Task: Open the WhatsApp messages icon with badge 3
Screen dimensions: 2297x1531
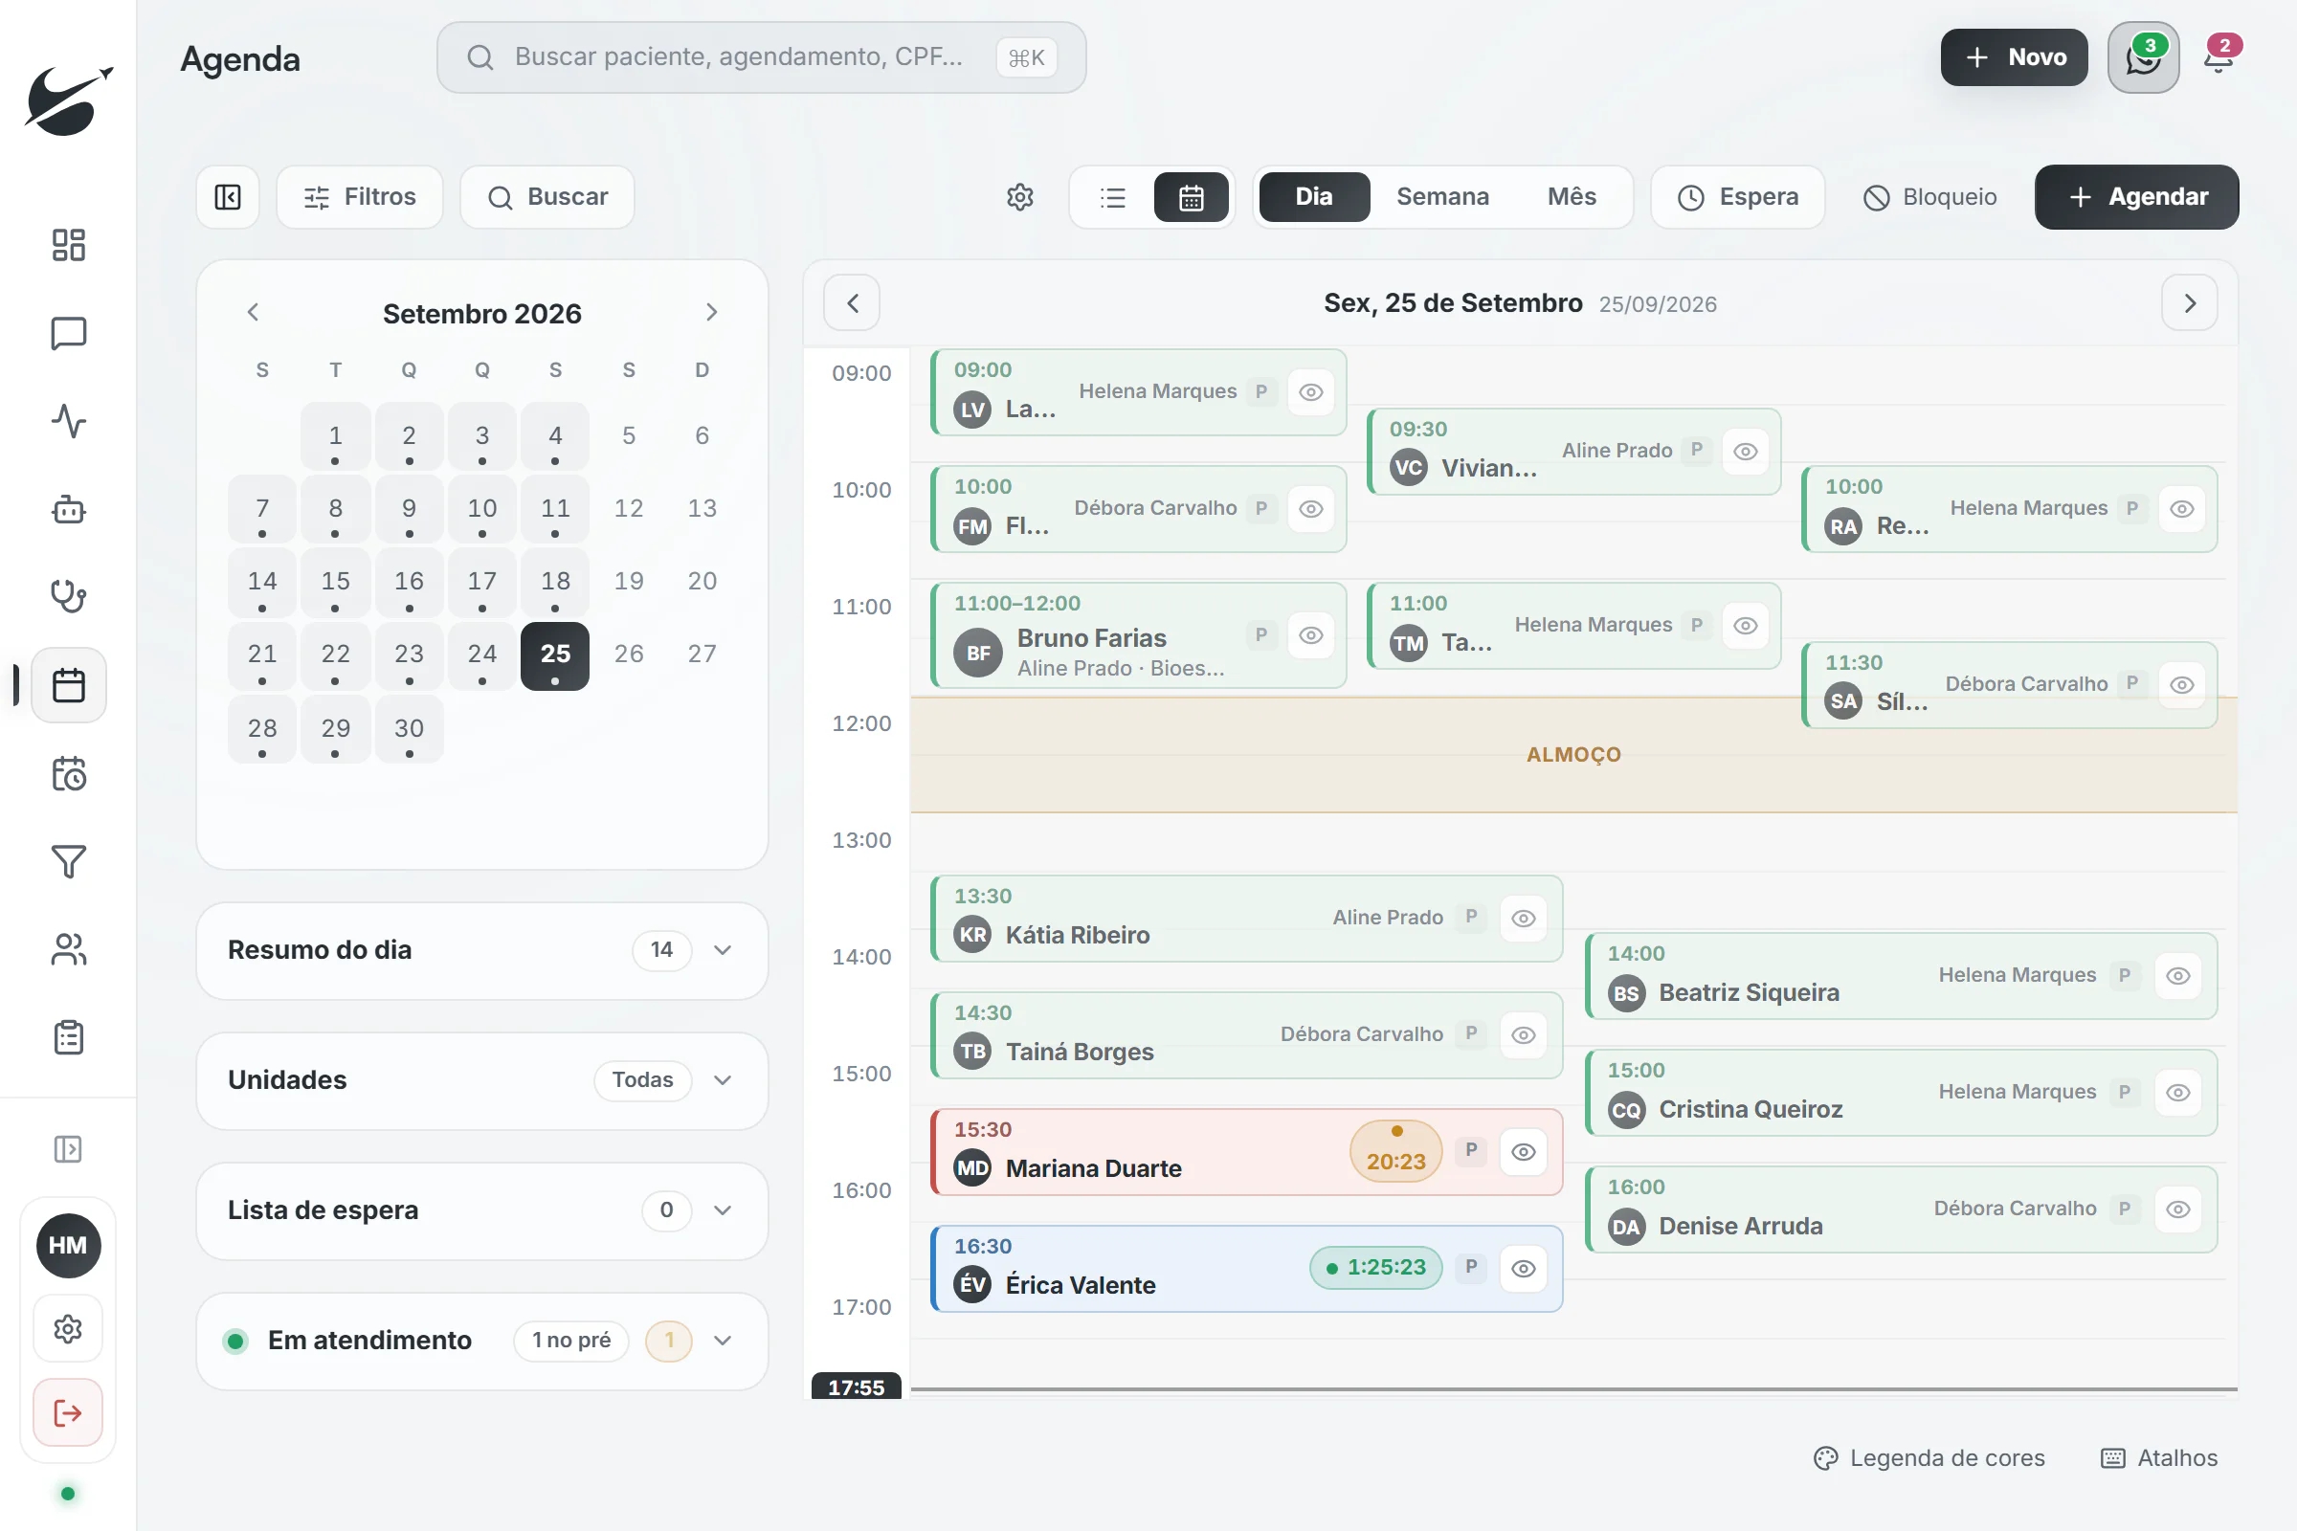Action: (x=2143, y=57)
